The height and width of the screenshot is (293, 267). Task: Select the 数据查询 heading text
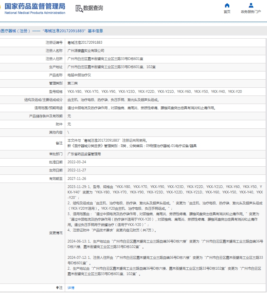pos(93,8)
